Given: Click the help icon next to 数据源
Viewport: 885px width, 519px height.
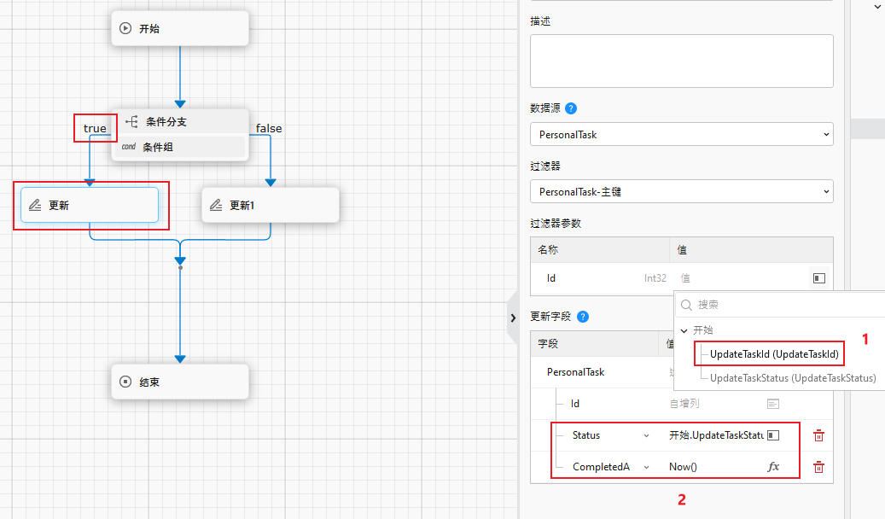Looking at the screenshot, I should 569,108.
